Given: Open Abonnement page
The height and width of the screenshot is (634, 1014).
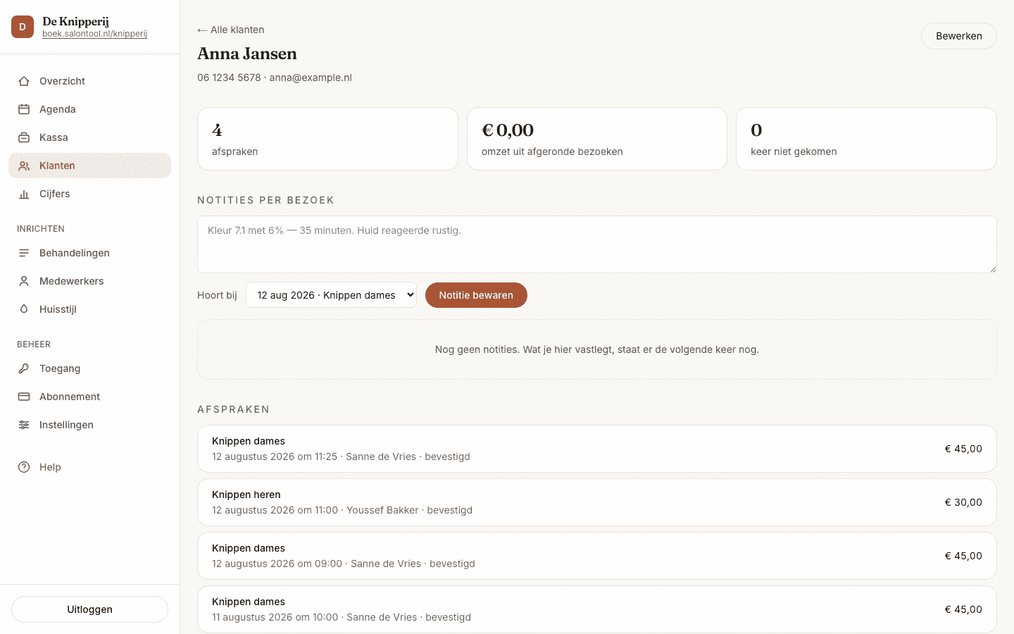Looking at the screenshot, I should click(89, 397).
